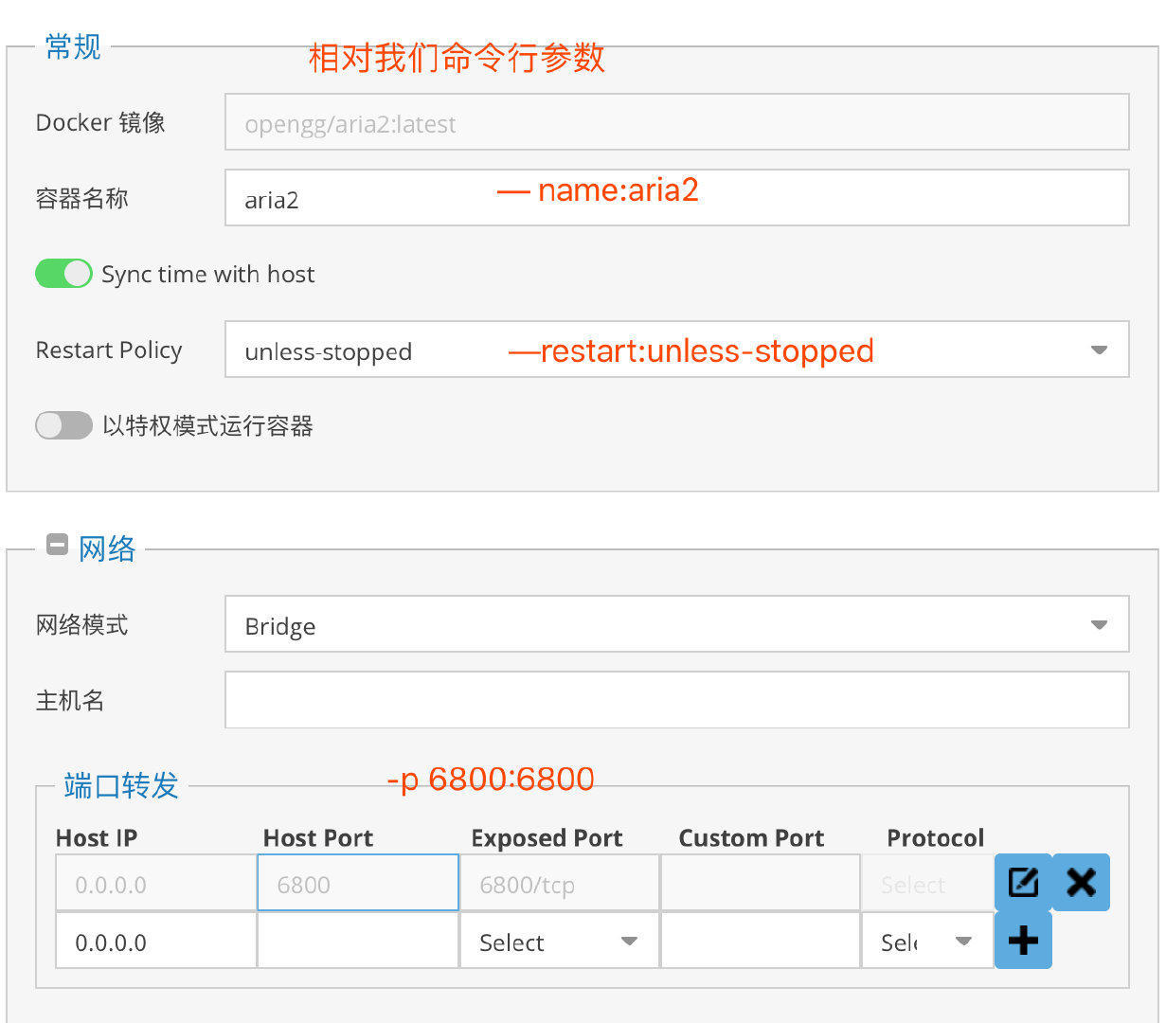
Task: Collapse the 网络 network section
Action: click(57, 544)
